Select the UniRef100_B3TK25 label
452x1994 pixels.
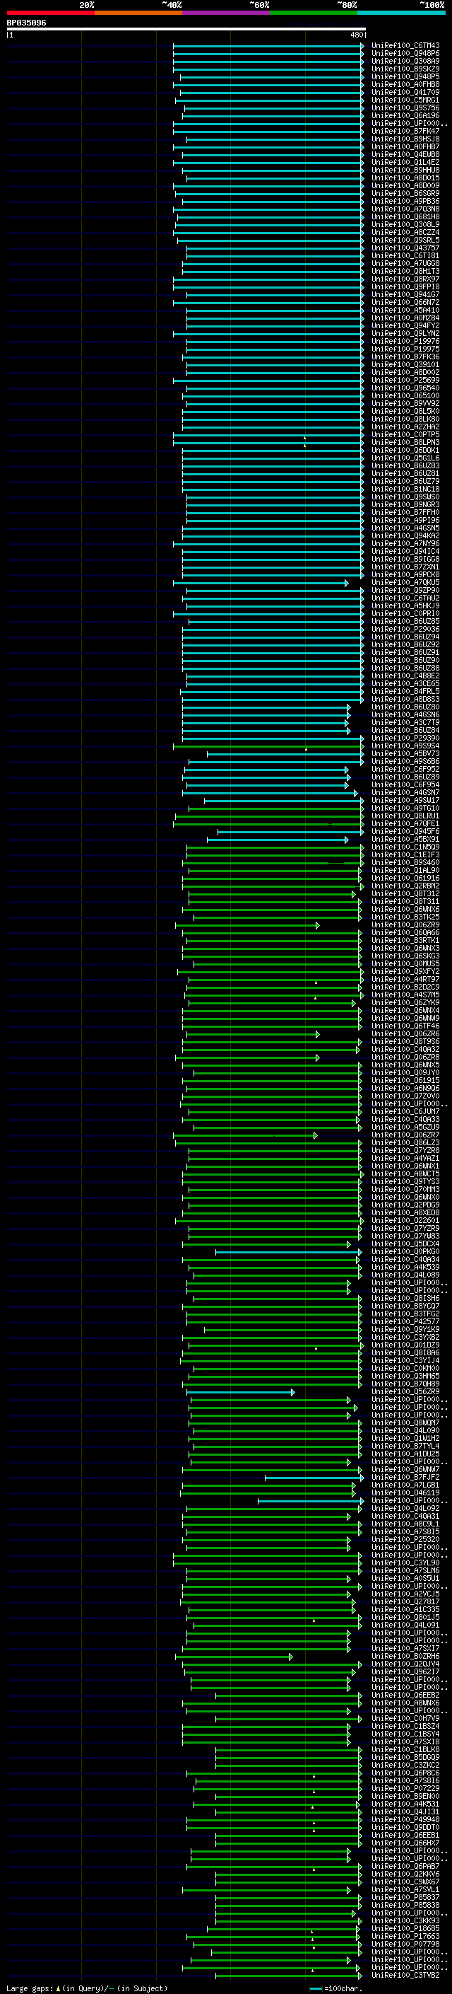405,918
